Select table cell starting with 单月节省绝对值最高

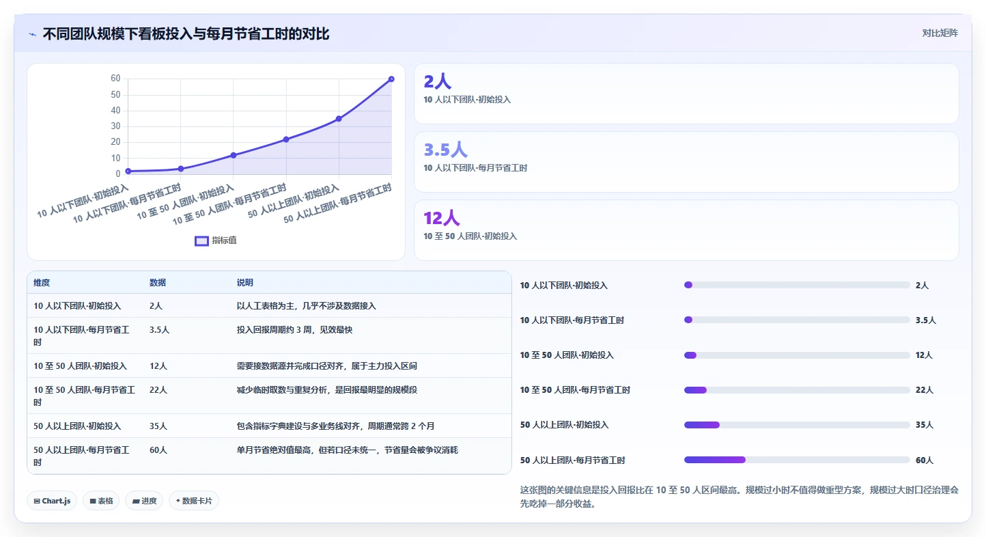pyautogui.click(x=348, y=450)
